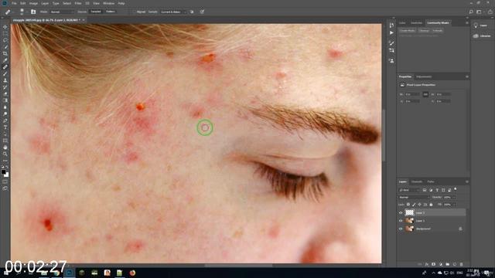Viewport: 495px width, 278px height.
Task: Switch to the Channels tab
Action: tap(417, 182)
